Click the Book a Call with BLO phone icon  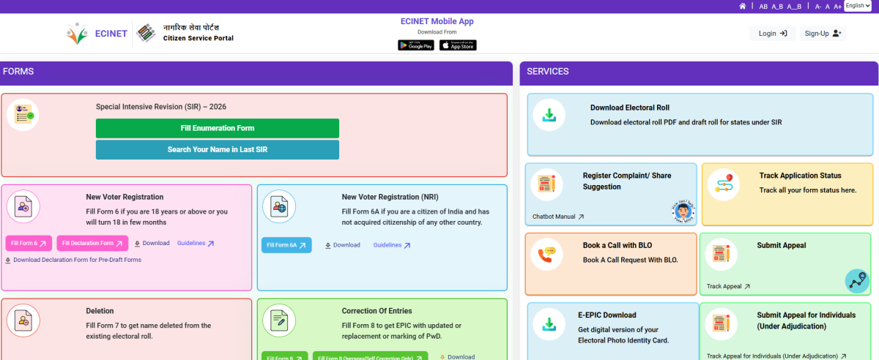point(546,254)
